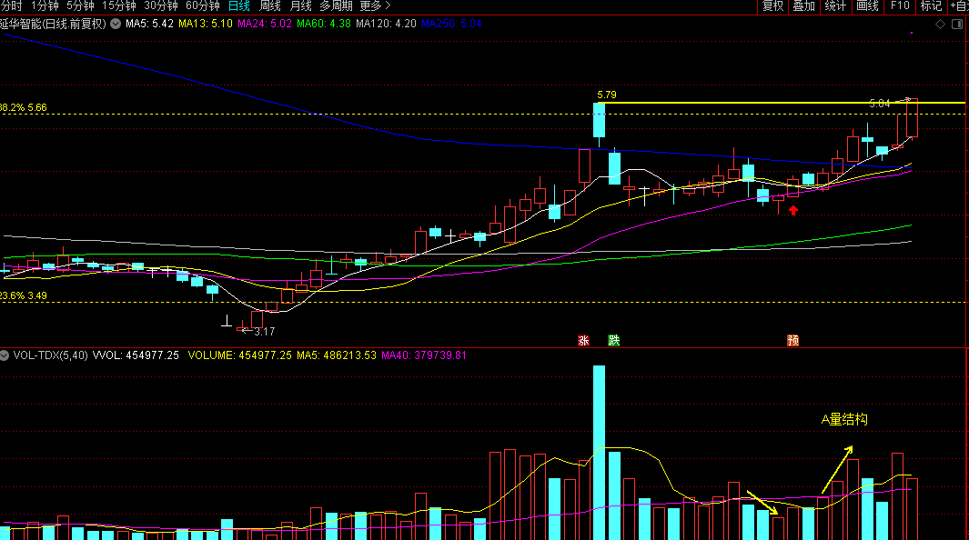Click the +自选 add to watchlist button
The height and width of the screenshot is (540, 969).
957,5
